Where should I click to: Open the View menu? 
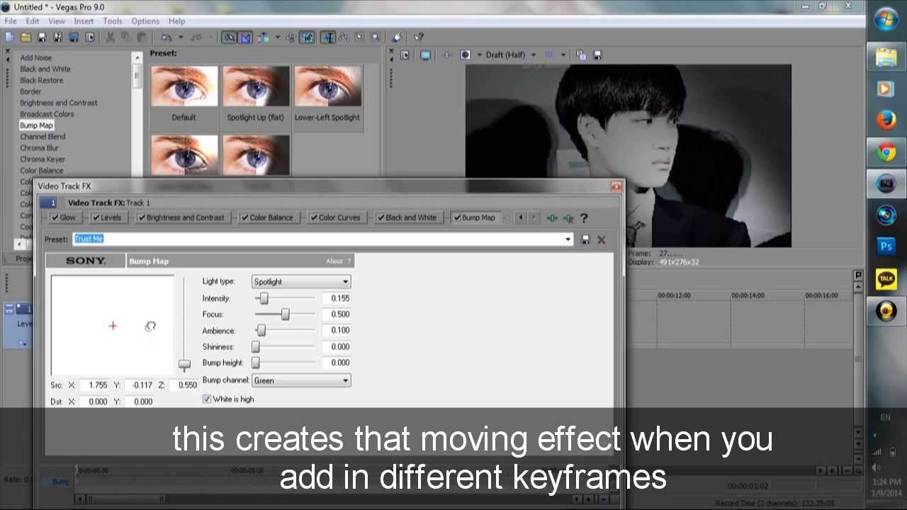[x=57, y=21]
